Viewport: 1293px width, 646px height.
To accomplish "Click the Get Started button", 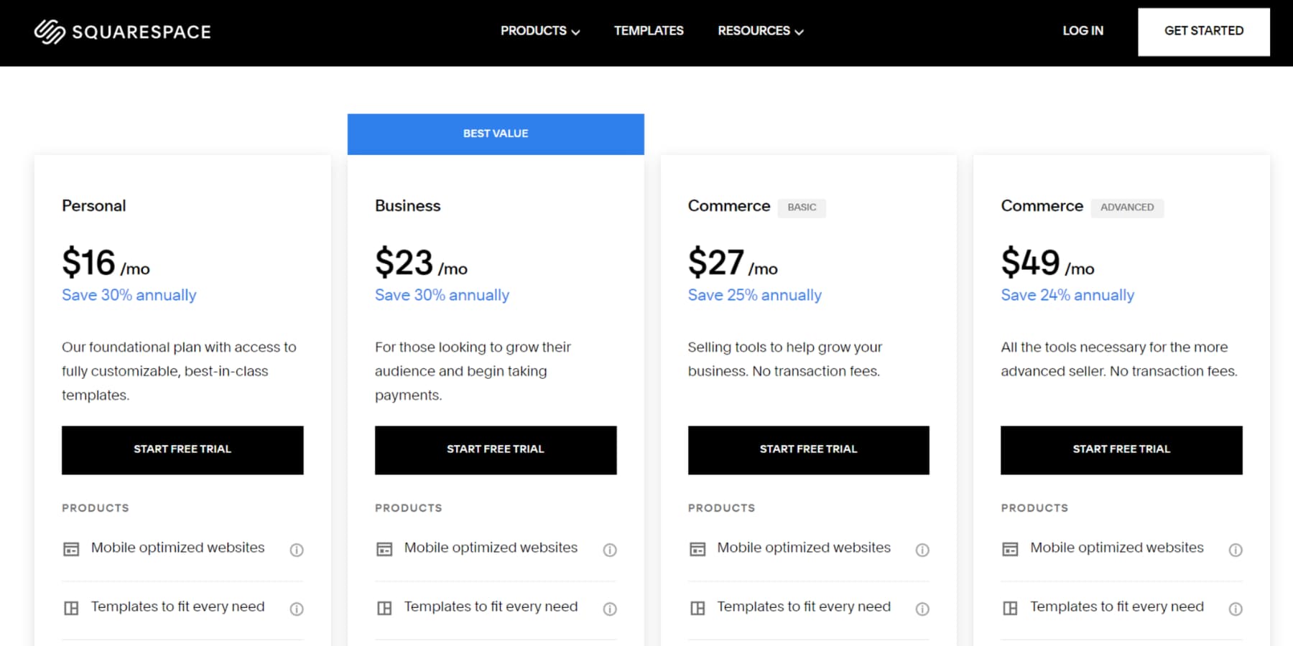I will (x=1203, y=31).
